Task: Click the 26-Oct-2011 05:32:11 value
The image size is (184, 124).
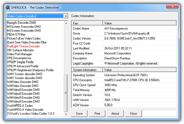Action: point(118,48)
